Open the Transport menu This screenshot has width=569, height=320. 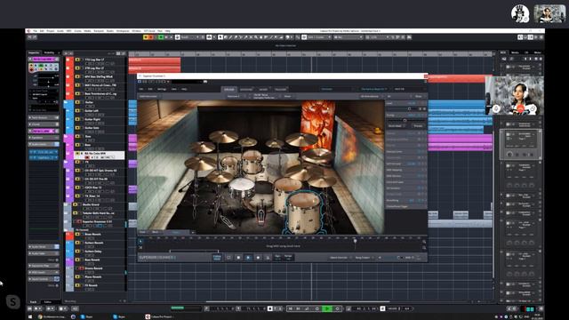click(99, 31)
